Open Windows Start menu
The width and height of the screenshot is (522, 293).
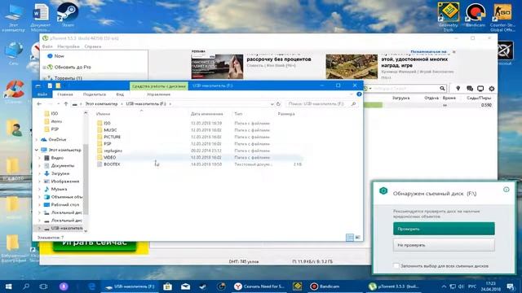9,286
